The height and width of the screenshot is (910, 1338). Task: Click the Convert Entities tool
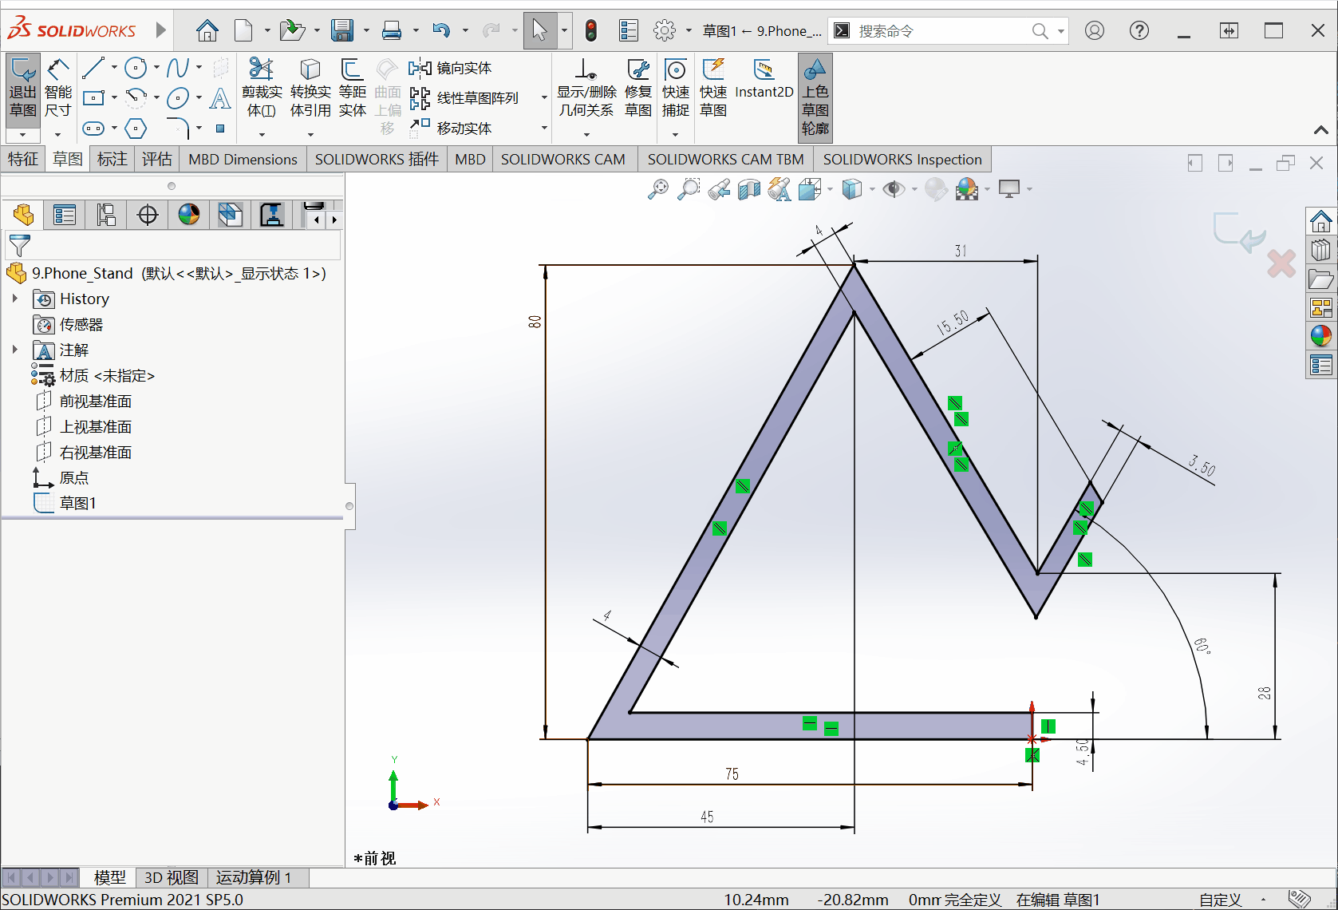[310, 89]
